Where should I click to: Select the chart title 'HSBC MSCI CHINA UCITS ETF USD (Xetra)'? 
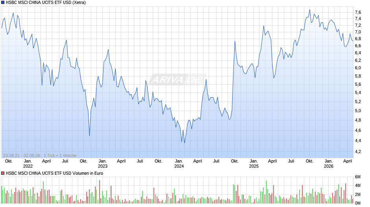(x=46, y=3)
